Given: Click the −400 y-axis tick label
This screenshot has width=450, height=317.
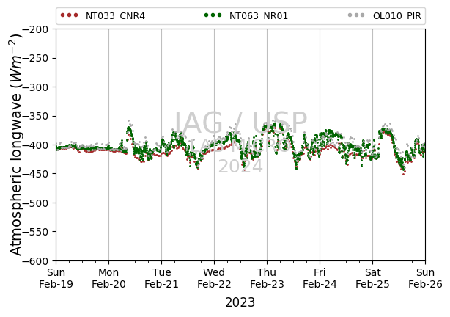Looking at the screenshot, I should coord(37,145).
